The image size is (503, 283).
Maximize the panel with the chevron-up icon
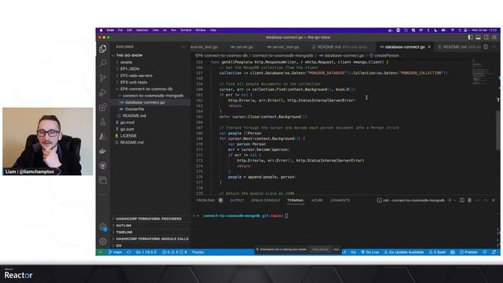tap(486, 200)
